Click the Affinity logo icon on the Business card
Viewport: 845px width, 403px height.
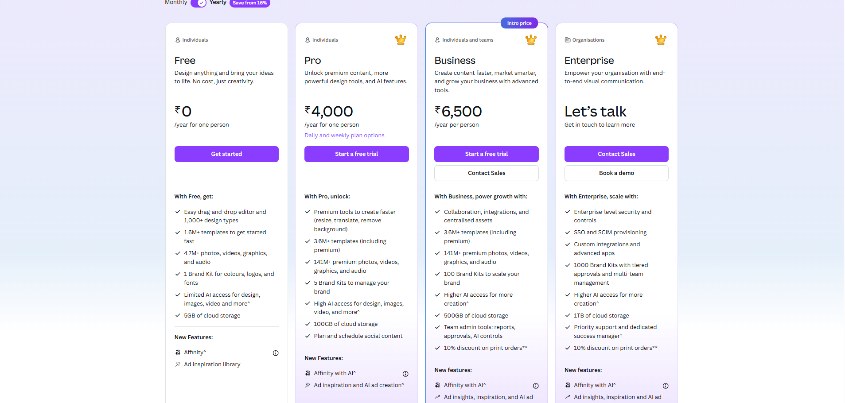pos(438,385)
